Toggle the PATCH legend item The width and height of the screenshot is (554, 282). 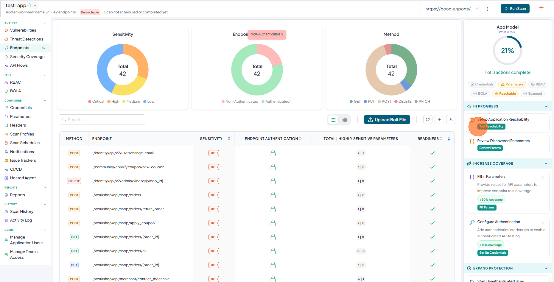[x=422, y=102]
